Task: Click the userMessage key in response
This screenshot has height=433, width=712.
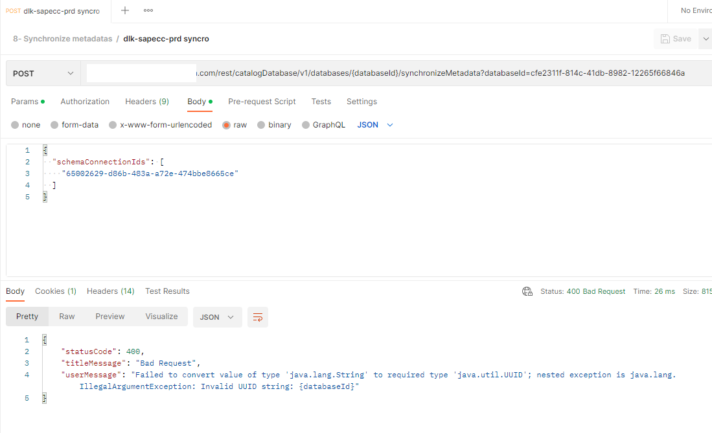Action: click(91, 375)
